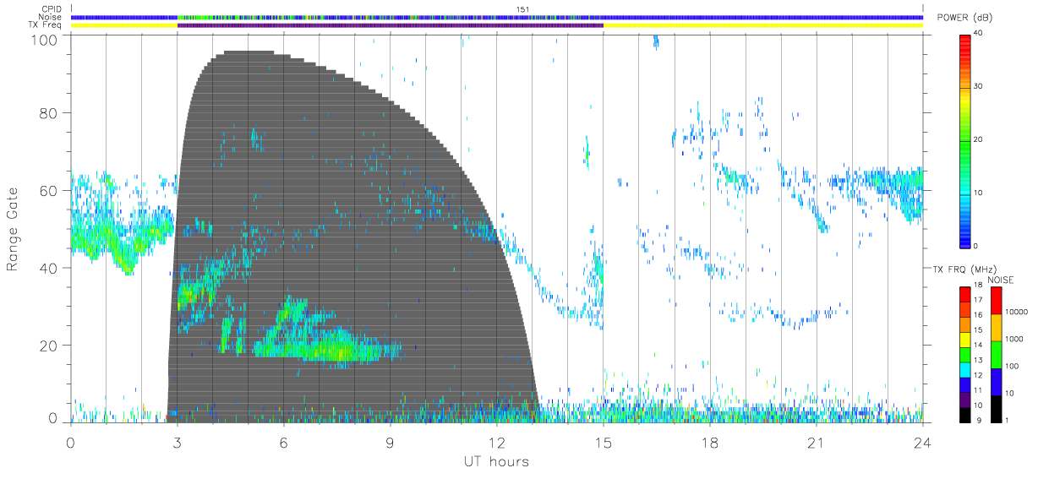This screenshot has width=1038, height=479.
Task: Pick the orange swatch in NOISE legend
Action: pyautogui.click(x=996, y=328)
